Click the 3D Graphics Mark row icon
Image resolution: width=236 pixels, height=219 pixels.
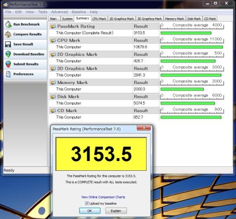(x=53, y=68)
